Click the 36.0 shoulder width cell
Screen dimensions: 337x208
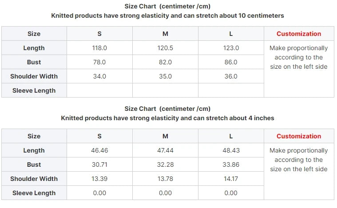(x=231, y=76)
